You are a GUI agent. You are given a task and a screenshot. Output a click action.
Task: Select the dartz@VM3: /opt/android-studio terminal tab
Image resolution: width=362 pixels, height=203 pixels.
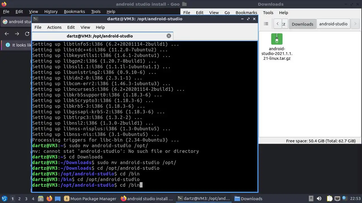pyautogui.click(x=100, y=36)
